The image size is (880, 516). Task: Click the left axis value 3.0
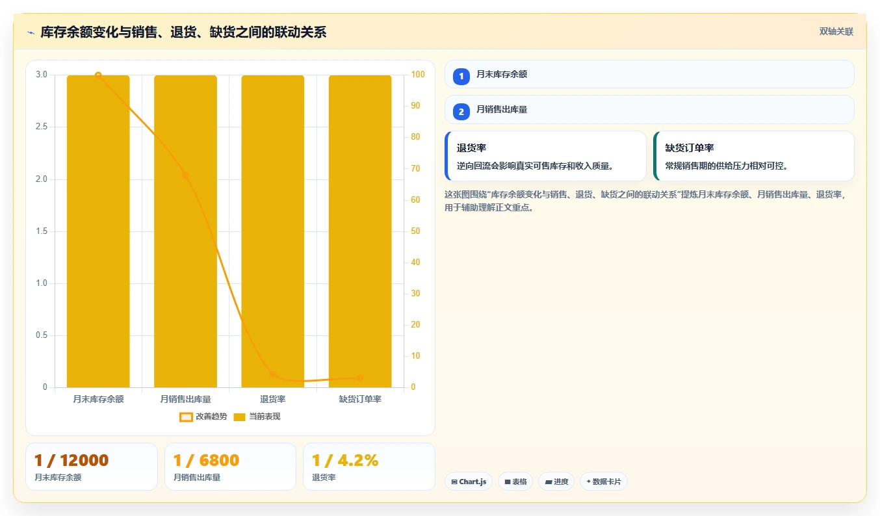(x=42, y=75)
